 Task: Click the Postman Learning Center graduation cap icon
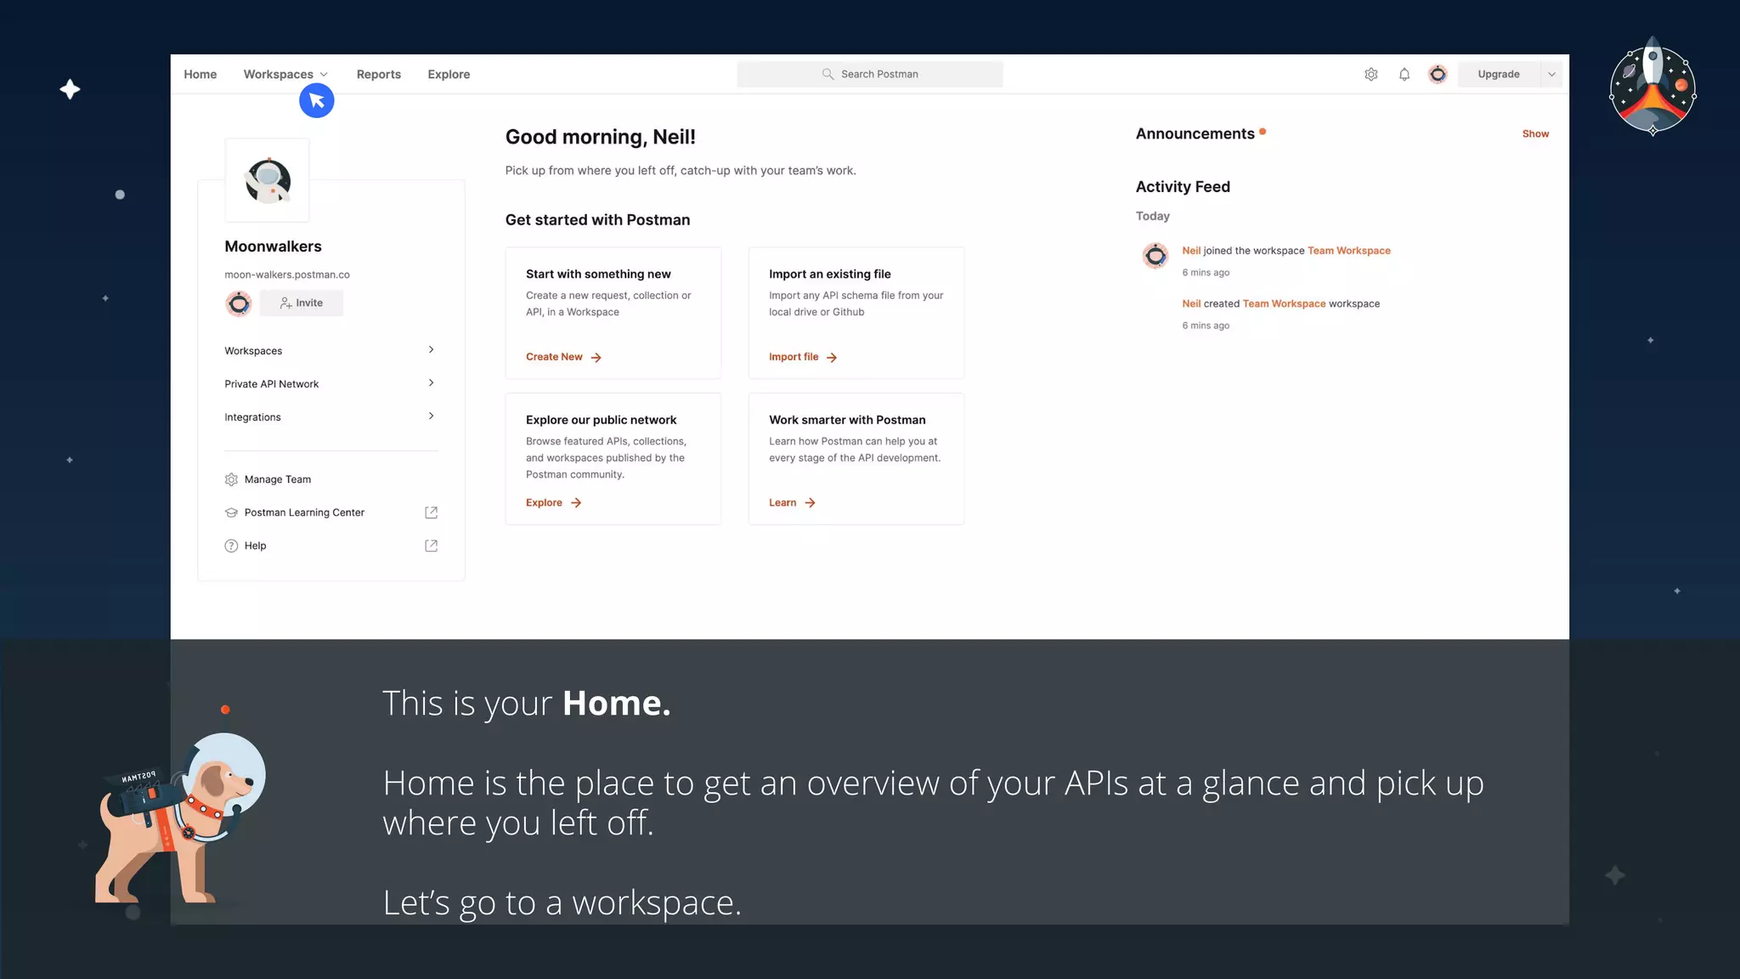pos(231,512)
